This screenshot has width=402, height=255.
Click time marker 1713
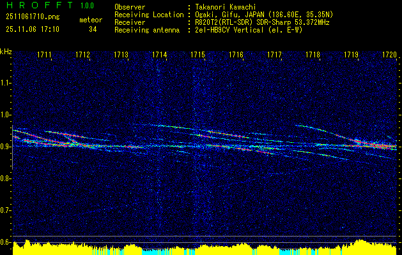[121, 55]
